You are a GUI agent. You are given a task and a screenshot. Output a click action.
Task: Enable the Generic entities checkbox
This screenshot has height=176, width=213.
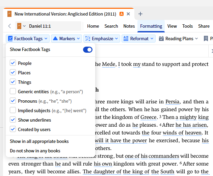pyautogui.click(x=13, y=91)
